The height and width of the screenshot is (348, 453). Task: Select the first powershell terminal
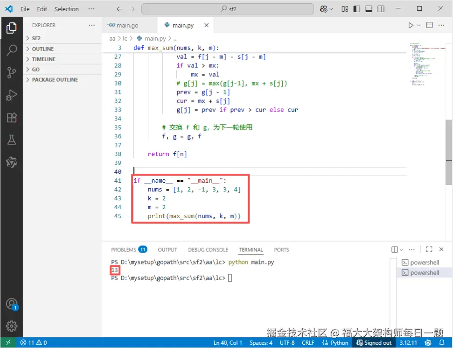(x=423, y=263)
